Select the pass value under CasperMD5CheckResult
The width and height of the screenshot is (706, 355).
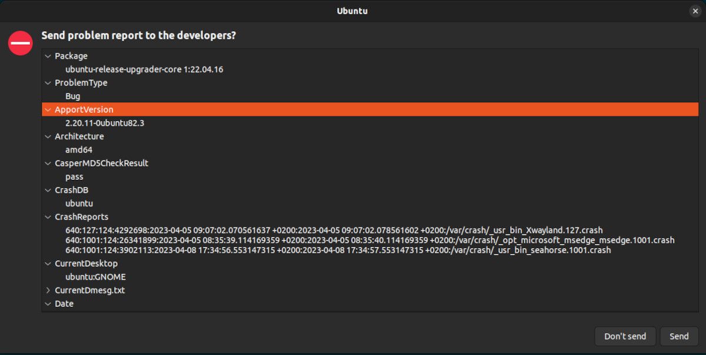point(74,176)
